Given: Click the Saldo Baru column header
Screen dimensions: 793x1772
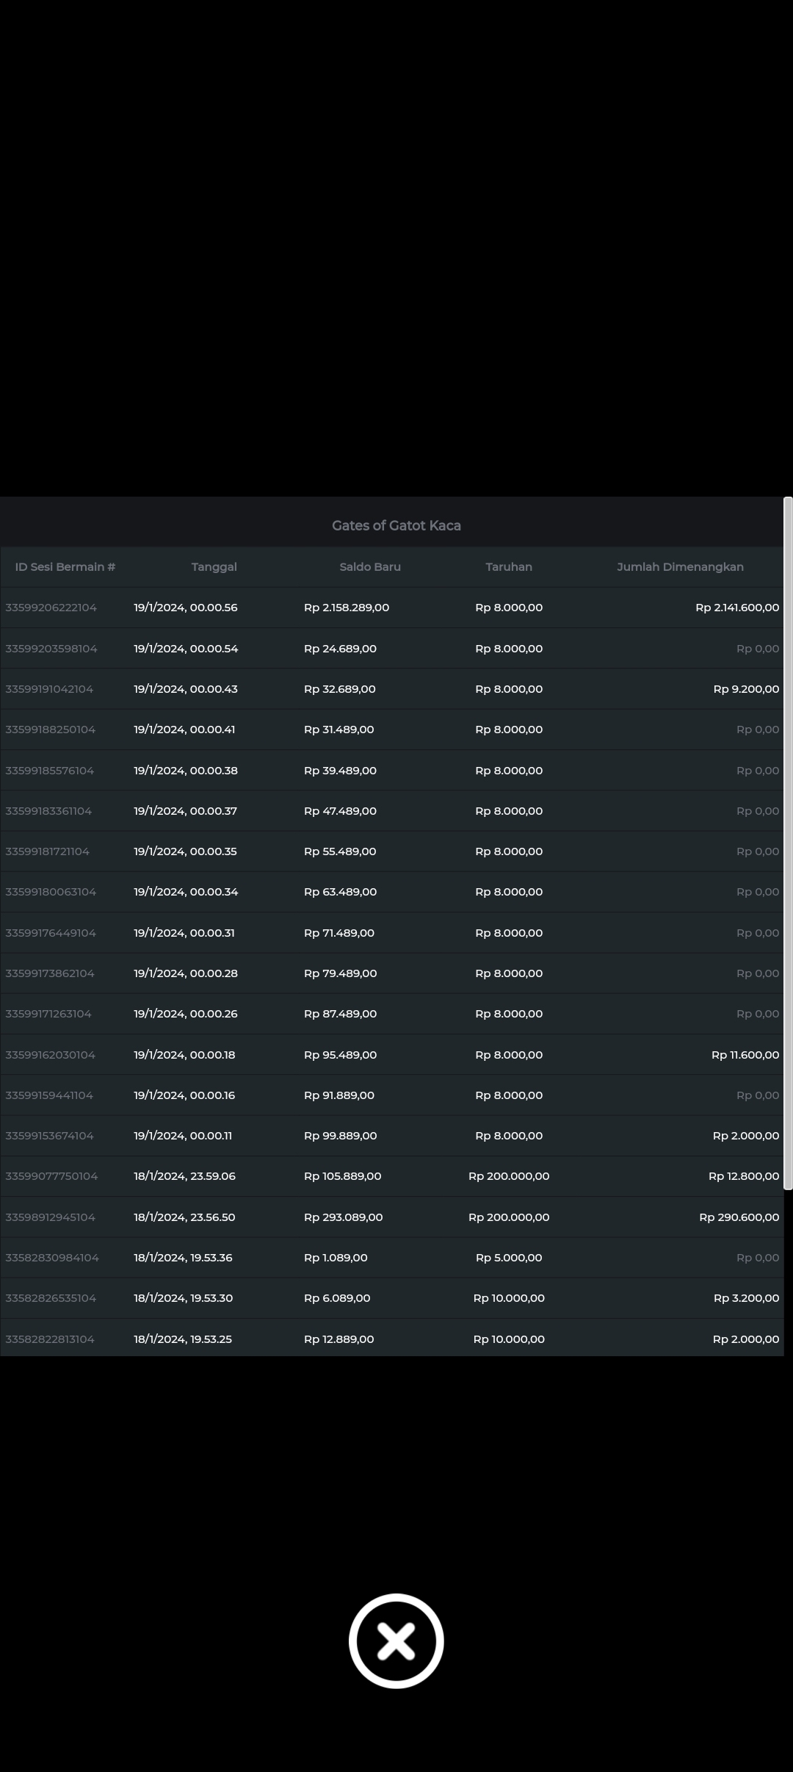Looking at the screenshot, I should tap(370, 567).
